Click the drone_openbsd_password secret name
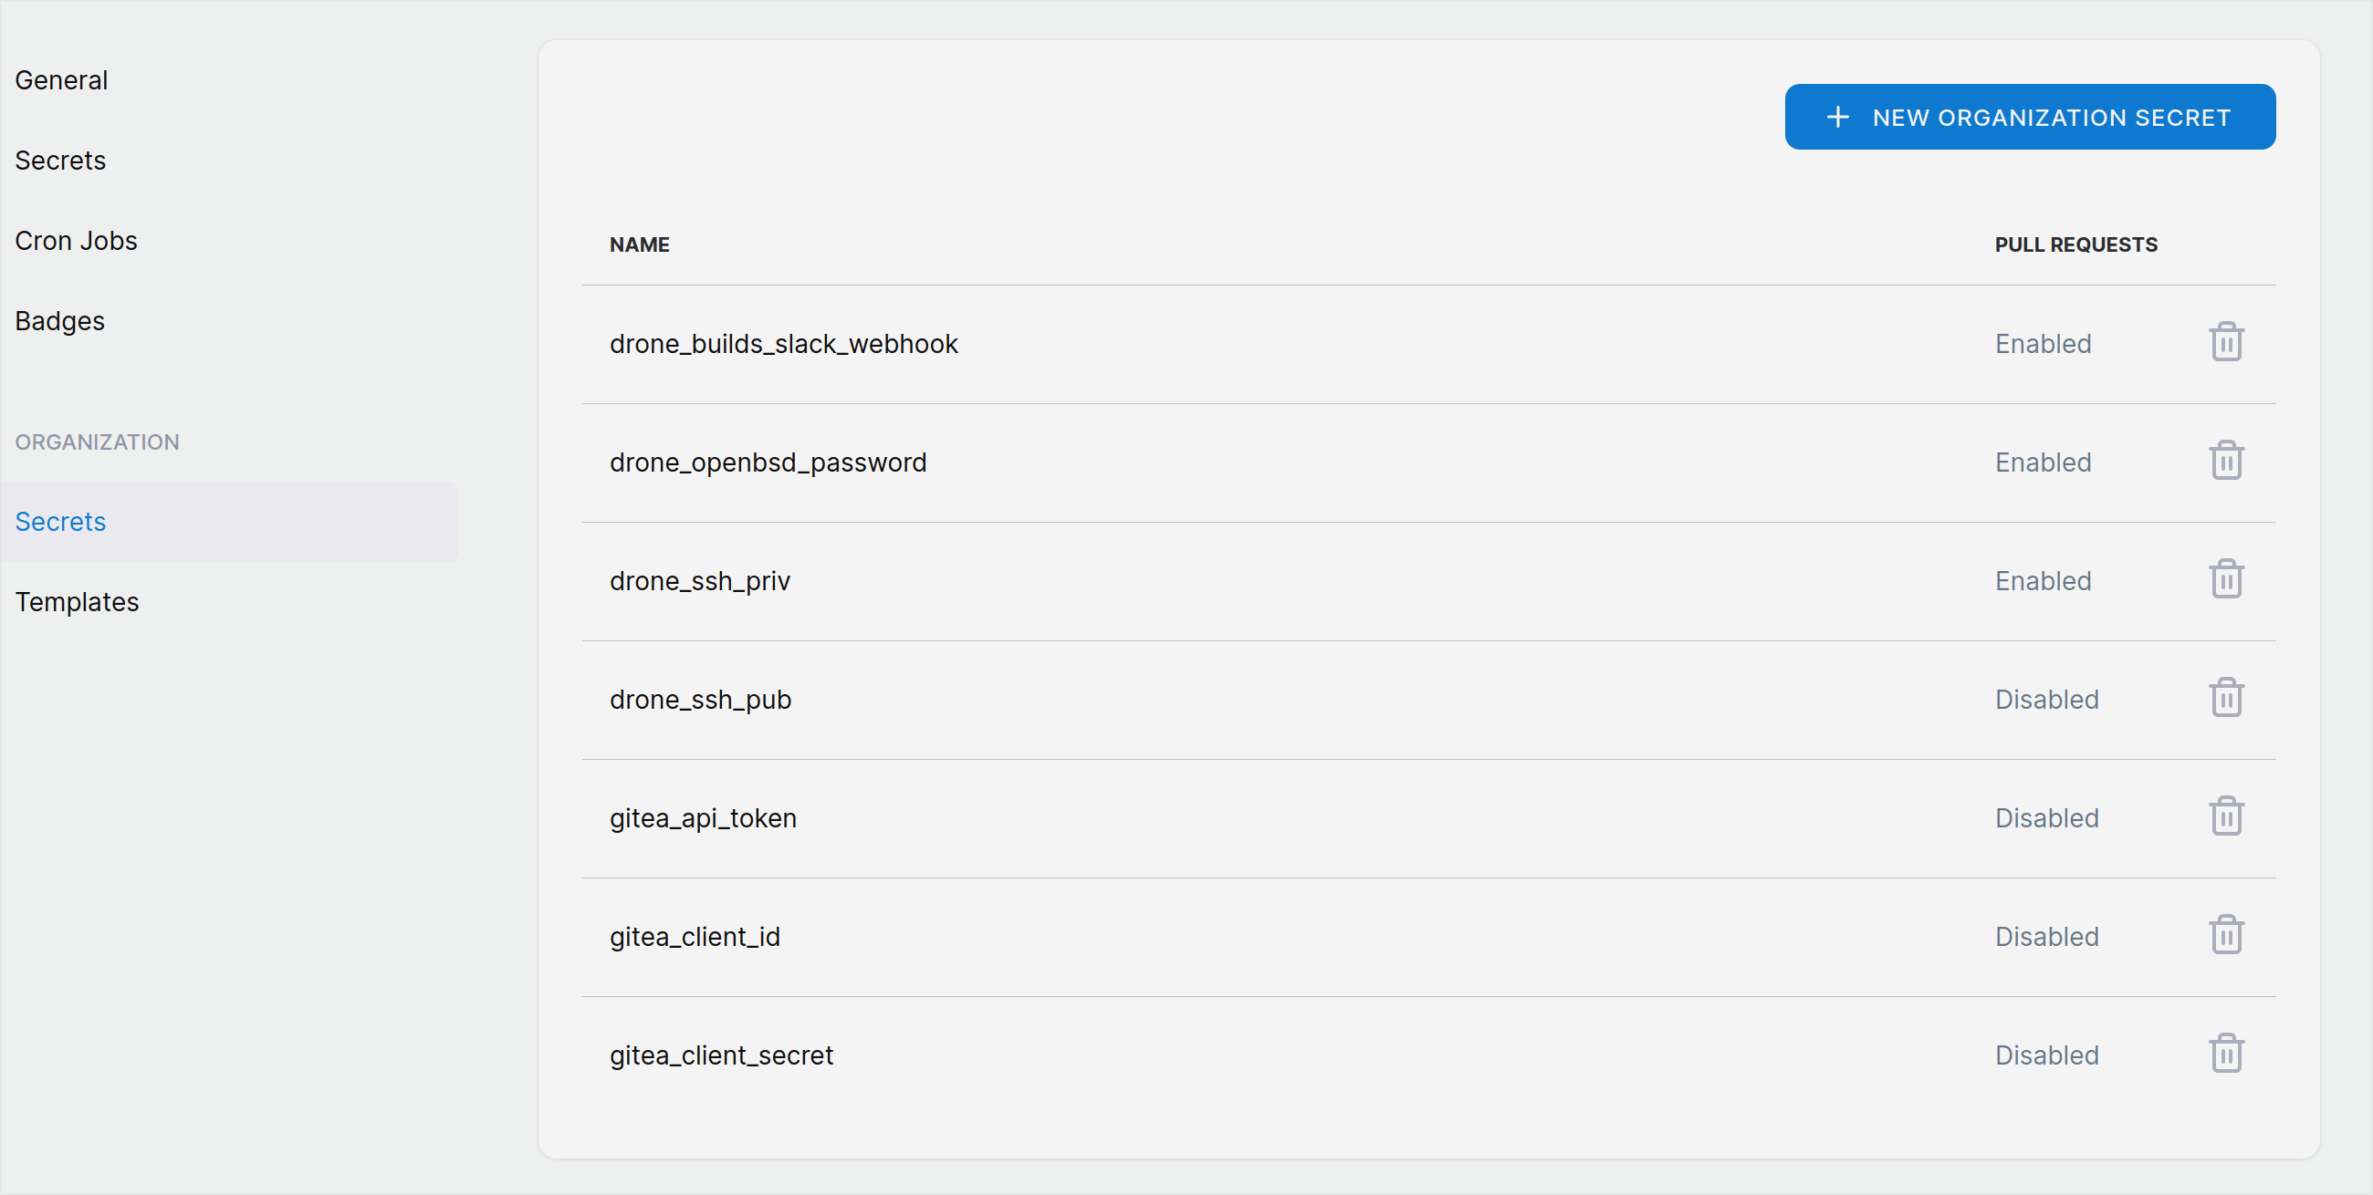Viewport: 2373px width, 1195px height. click(768, 462)
